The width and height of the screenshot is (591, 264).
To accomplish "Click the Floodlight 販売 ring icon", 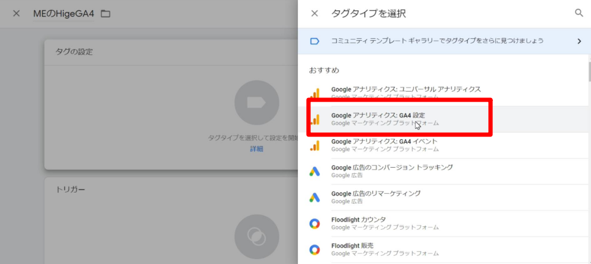I will click(x=314, y=250).
